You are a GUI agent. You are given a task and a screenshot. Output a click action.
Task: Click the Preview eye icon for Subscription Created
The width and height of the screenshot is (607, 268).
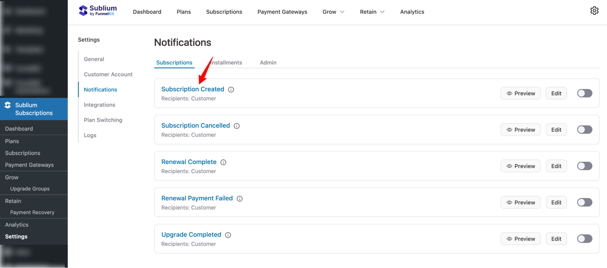click(509, 93)
